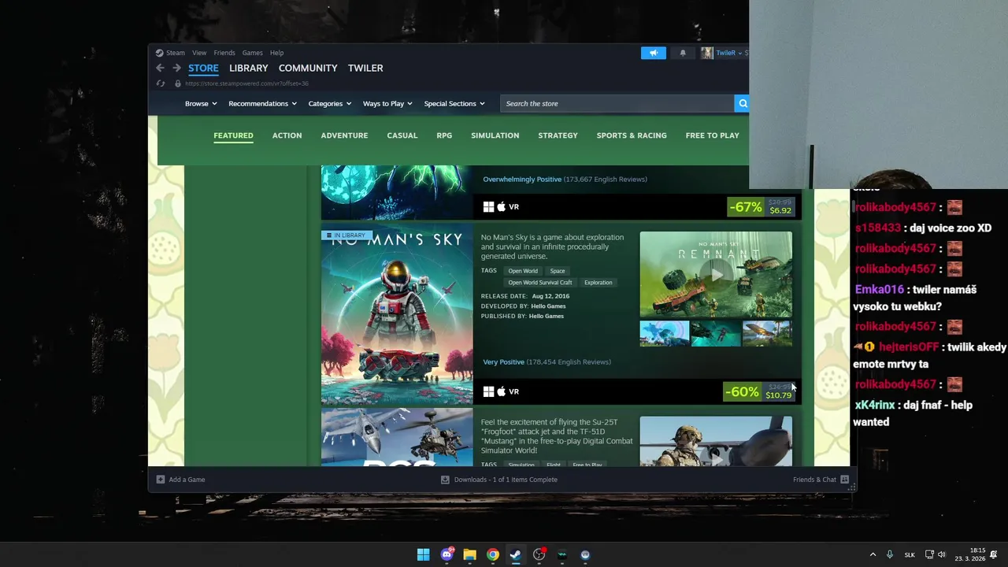Viewport: 1008px width, 567px height.
Task: Click the Open World tag
Action: click(523, 271)
